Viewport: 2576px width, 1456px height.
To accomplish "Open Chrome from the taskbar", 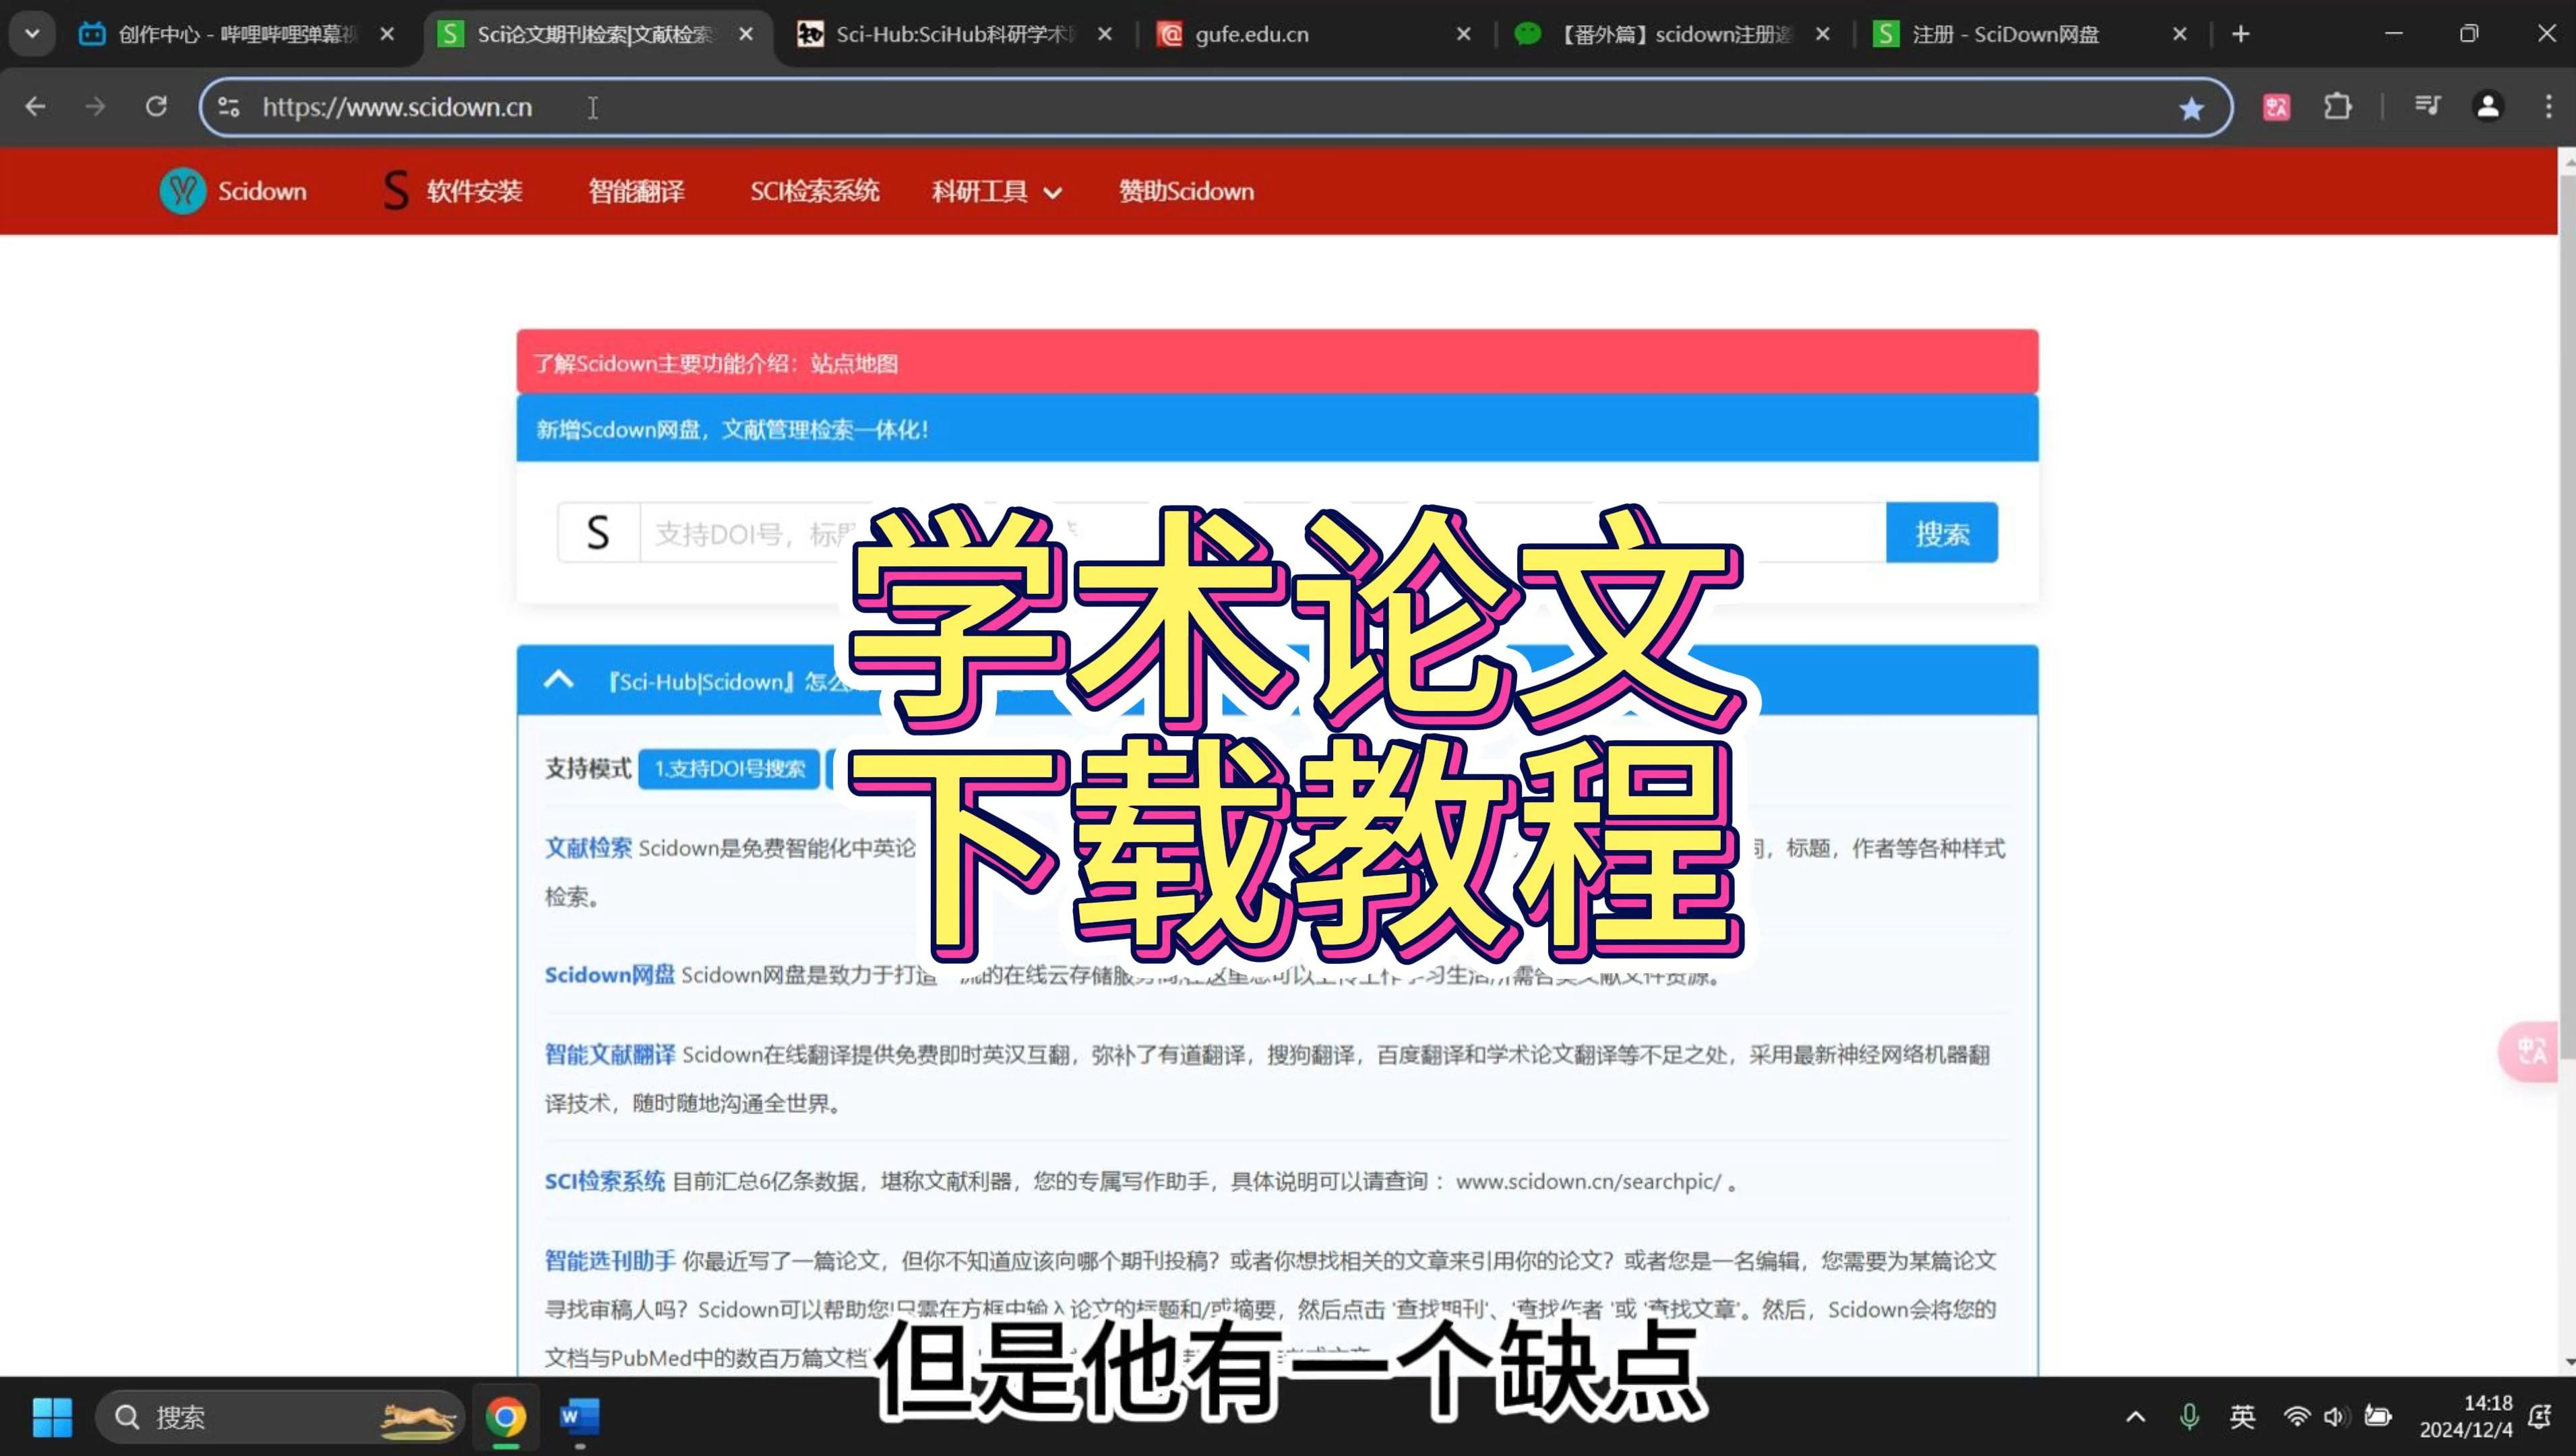I will tap(506, 1416).
